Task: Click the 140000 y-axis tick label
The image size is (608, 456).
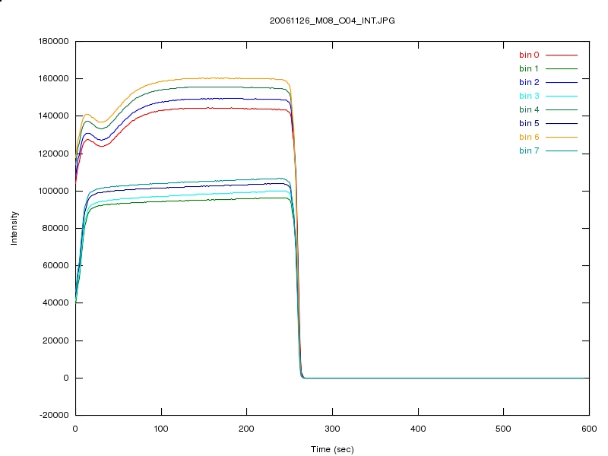Action: (53, 116)
